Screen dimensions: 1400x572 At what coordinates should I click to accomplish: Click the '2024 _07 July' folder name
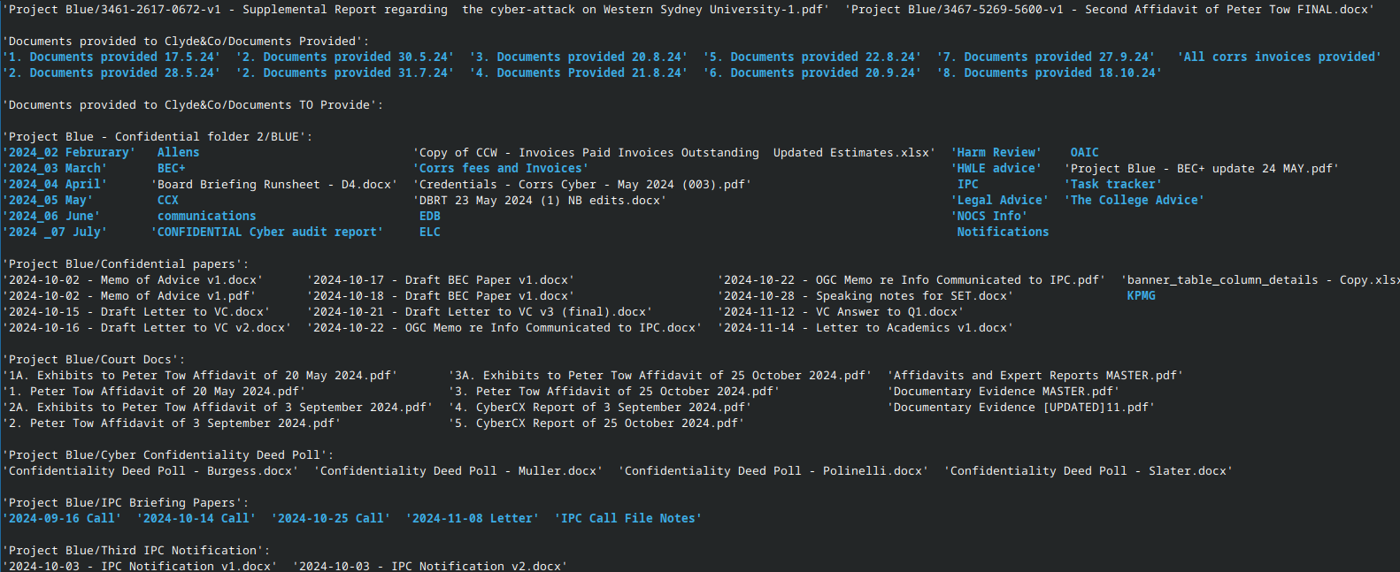coord(55,232)
